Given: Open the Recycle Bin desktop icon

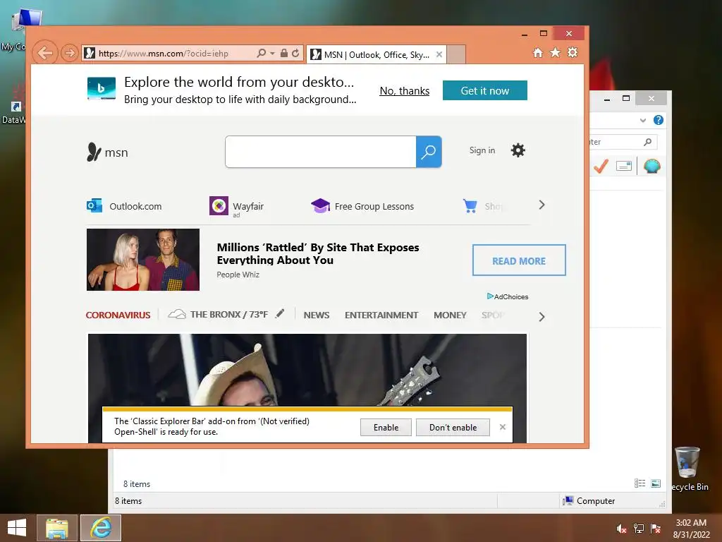Looking at the screenshot, I should (688, 469).
